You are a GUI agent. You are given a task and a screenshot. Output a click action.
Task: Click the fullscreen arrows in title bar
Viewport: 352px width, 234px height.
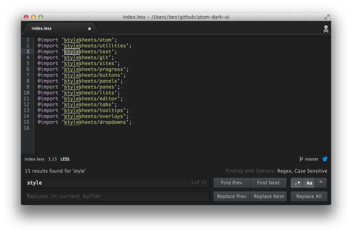coord(327,17)
